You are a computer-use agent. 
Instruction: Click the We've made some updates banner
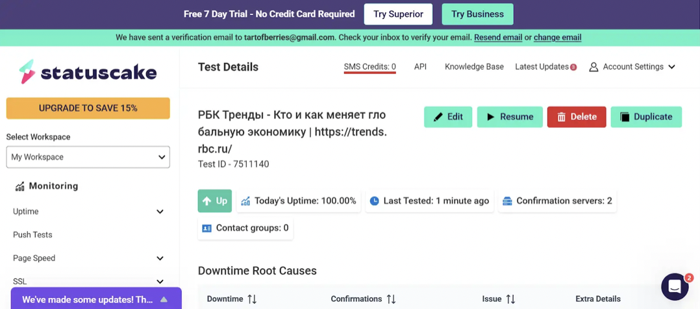coord(96,299)
